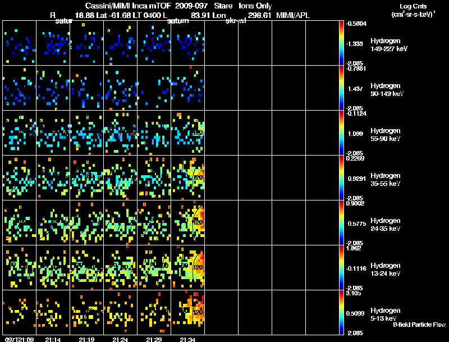Click the color scale for Hydrogen 35-55 keV

tap(341, 177)
